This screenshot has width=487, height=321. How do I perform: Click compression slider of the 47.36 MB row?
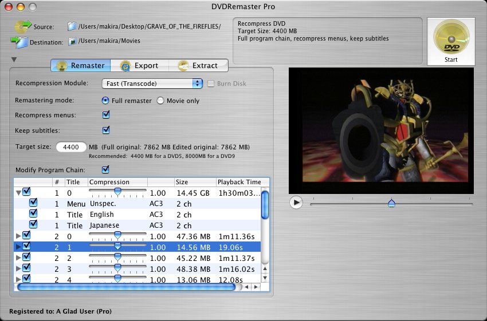(117, 236)
